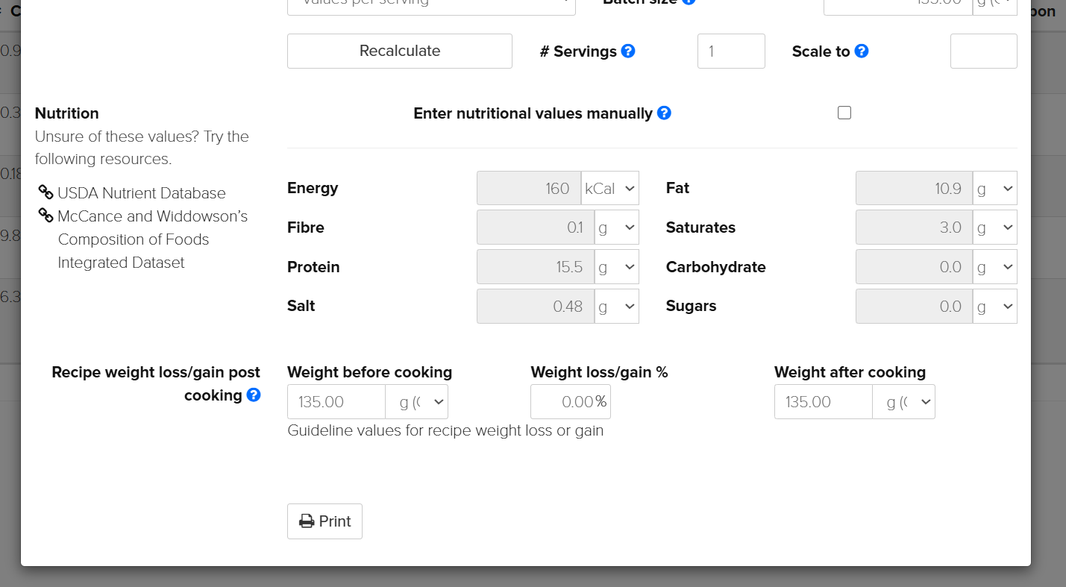Viewport: 1066px width, 587px height.
Task: Open the Energy unit kCal dropdown
Action: [610, 189]
